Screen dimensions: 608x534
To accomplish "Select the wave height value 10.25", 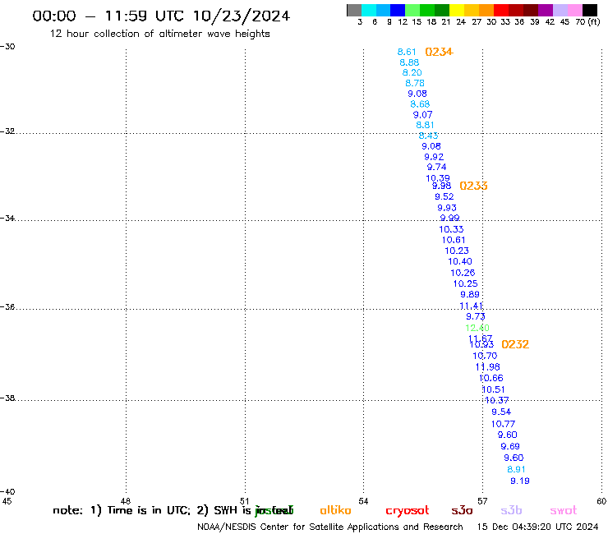I will click(x=466, y=284).
